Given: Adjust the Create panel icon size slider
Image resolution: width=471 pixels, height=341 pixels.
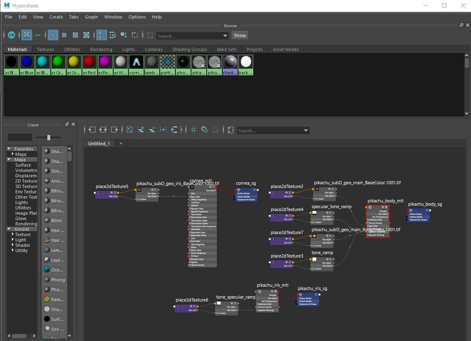Looking at the screenshot, I should tap(49, 137).
